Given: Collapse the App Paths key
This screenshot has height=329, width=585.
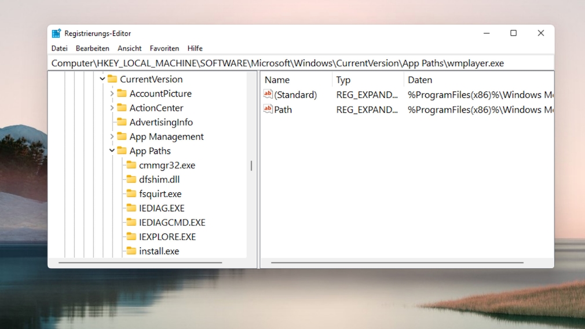Looking at the screenshot, I should click(112, 151).
